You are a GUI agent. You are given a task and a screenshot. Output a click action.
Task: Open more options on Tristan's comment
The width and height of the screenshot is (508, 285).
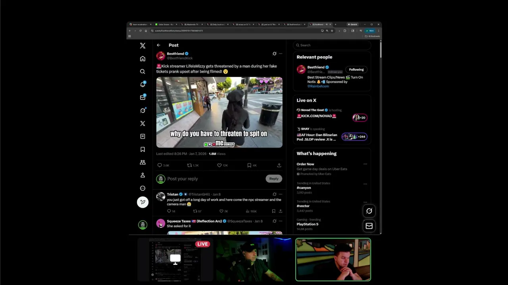pos(280,194)
